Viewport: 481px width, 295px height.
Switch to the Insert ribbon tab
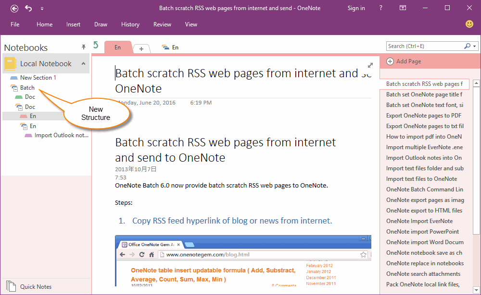73,24
